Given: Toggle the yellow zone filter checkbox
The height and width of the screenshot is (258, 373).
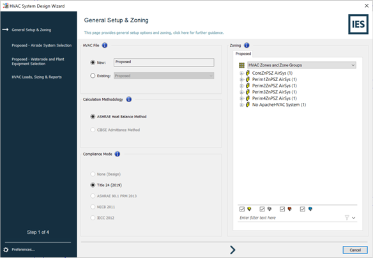Looking at the screenshot, I should click(242, 209).
